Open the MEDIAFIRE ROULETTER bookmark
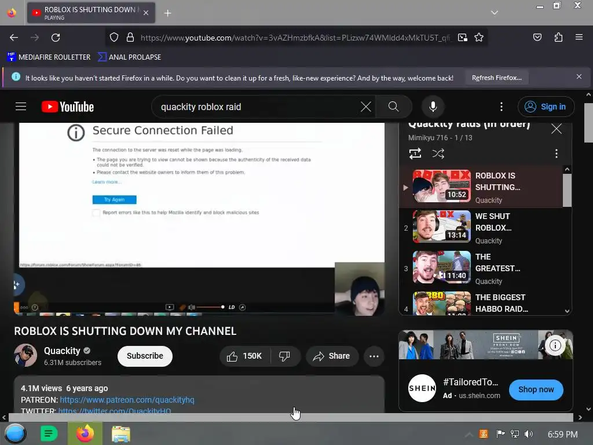 pos(49,57)
